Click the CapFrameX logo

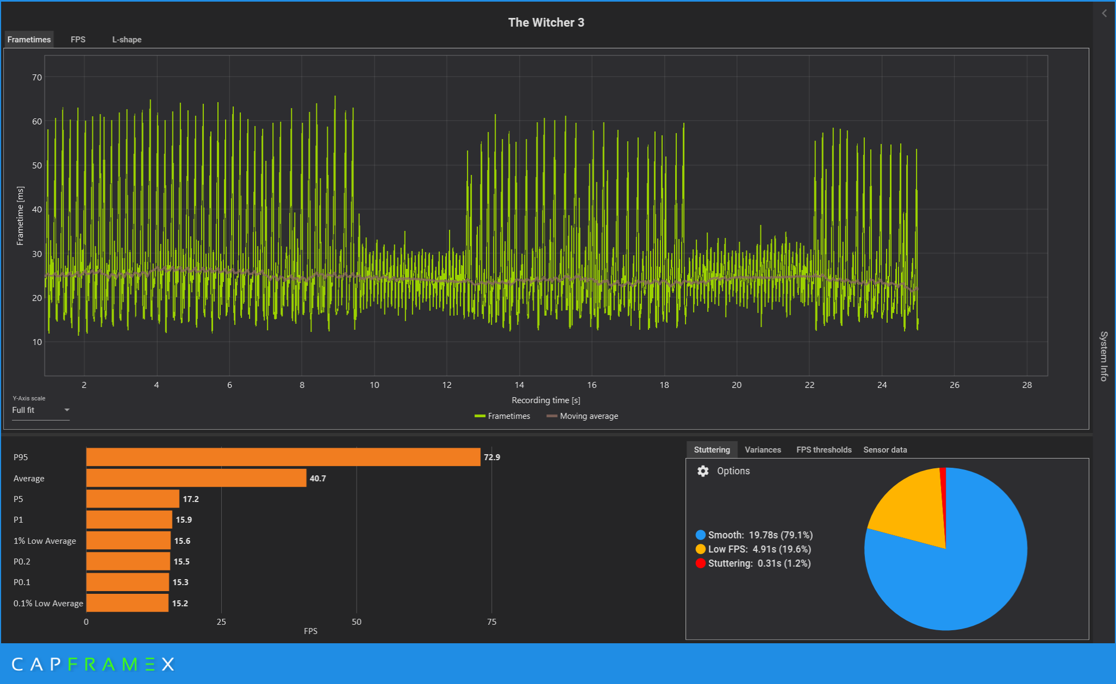click(93, 664)
